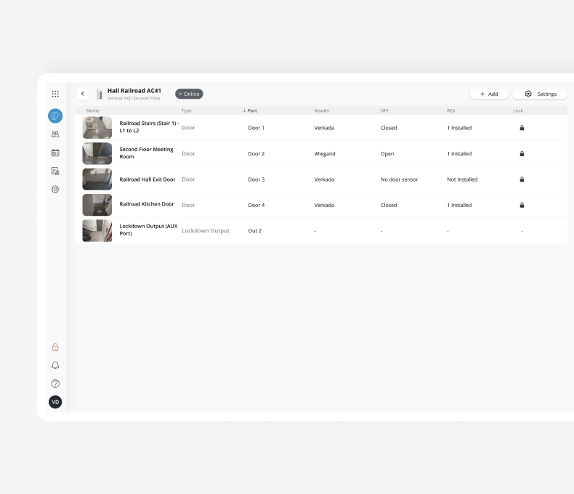Click the Type column header
The height and width of the screenshot is (494, 574).
187,110
